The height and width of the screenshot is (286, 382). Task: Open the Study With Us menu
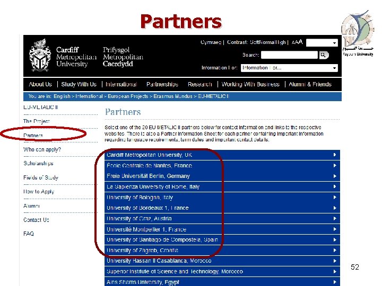[x=79, y=84]
